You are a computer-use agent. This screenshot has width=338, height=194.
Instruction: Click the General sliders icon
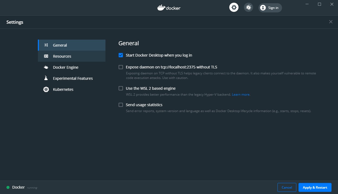(x=46, y=45)
